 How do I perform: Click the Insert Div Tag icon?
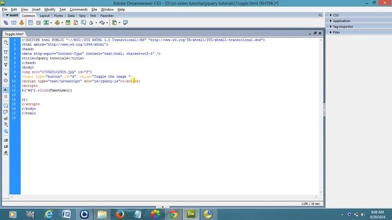coord(38,23)
